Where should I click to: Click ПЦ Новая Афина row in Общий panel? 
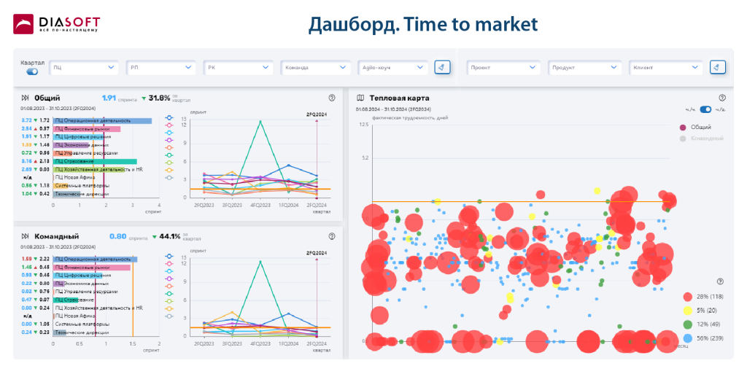58,177
